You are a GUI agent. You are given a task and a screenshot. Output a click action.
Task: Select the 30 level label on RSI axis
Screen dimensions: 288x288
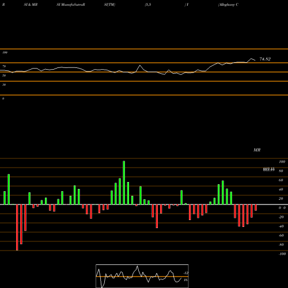(4, 85)
